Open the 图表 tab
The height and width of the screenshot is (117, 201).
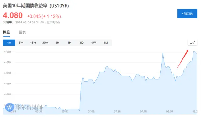[x=22, y=32]
